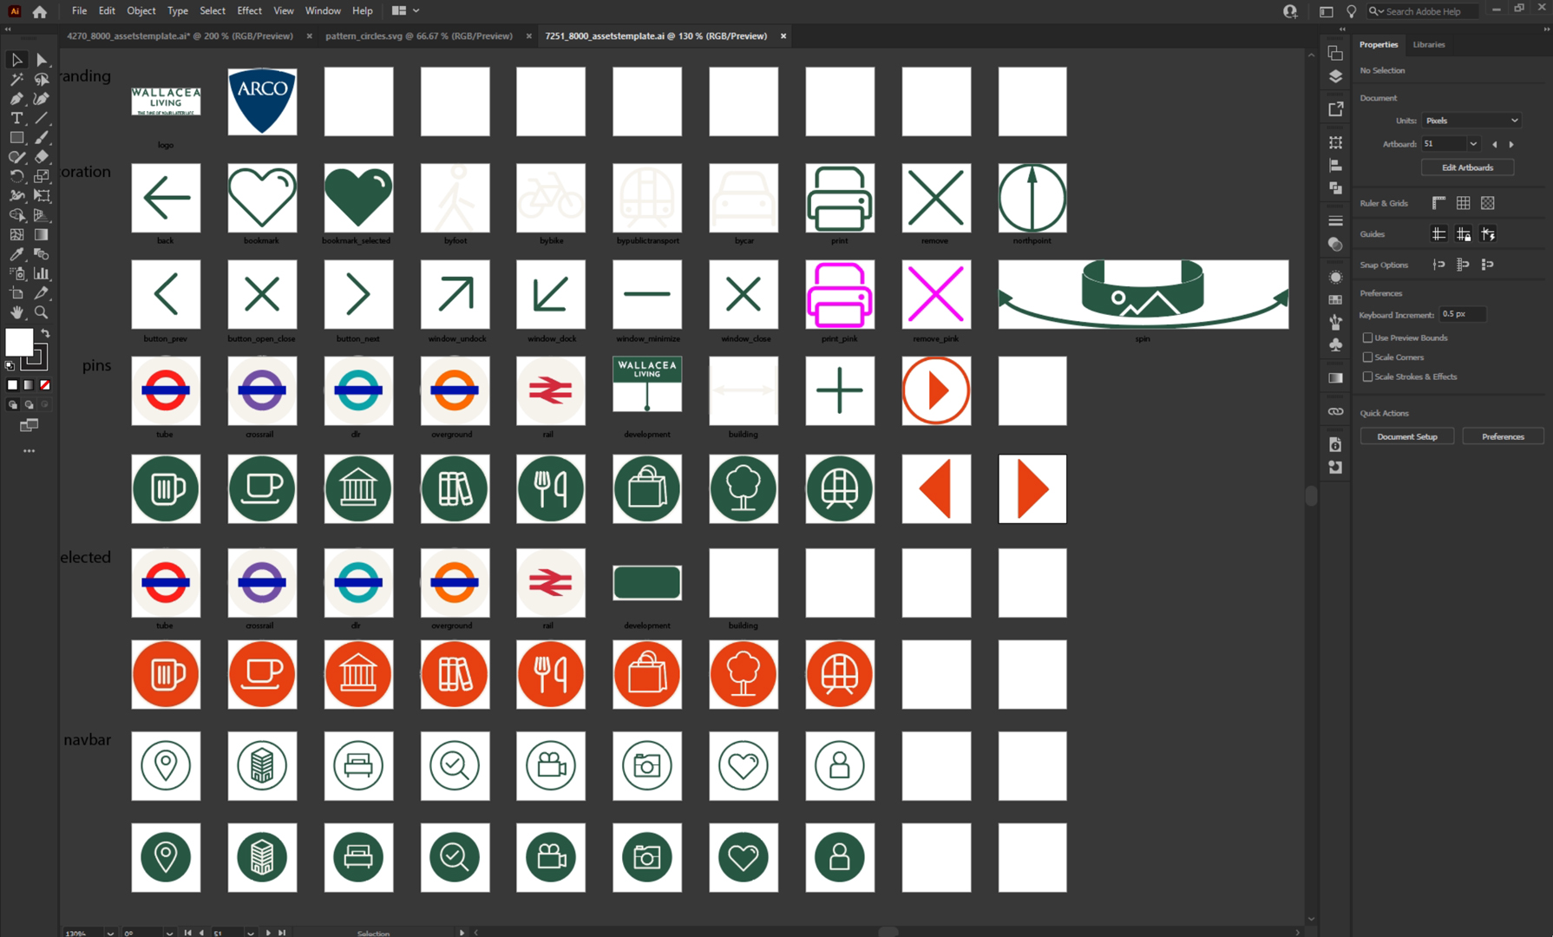Image resolution: width=1553 pixels, height=937 pixels.
Task: Select the Rotate tool
Action: (x=16, y=176)
